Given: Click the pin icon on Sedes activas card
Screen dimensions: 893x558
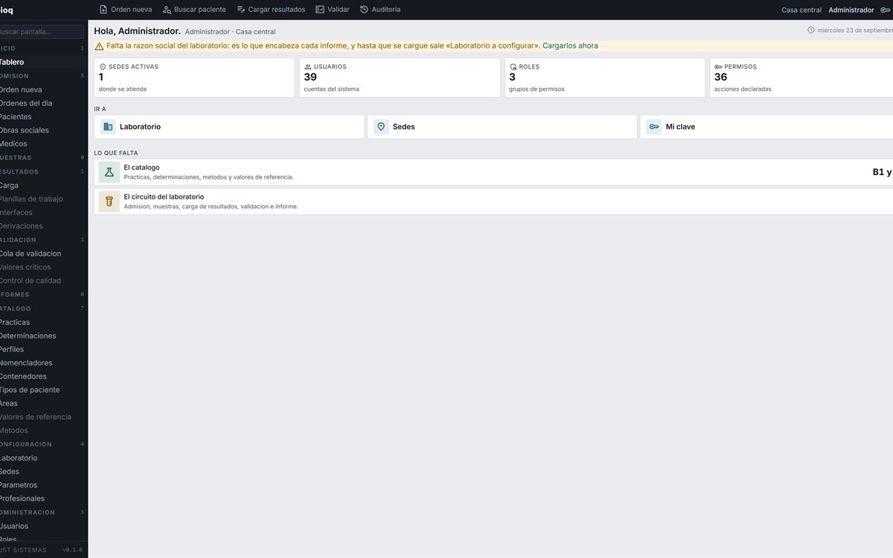Looking at the screenshot, I should coord(103,67).
